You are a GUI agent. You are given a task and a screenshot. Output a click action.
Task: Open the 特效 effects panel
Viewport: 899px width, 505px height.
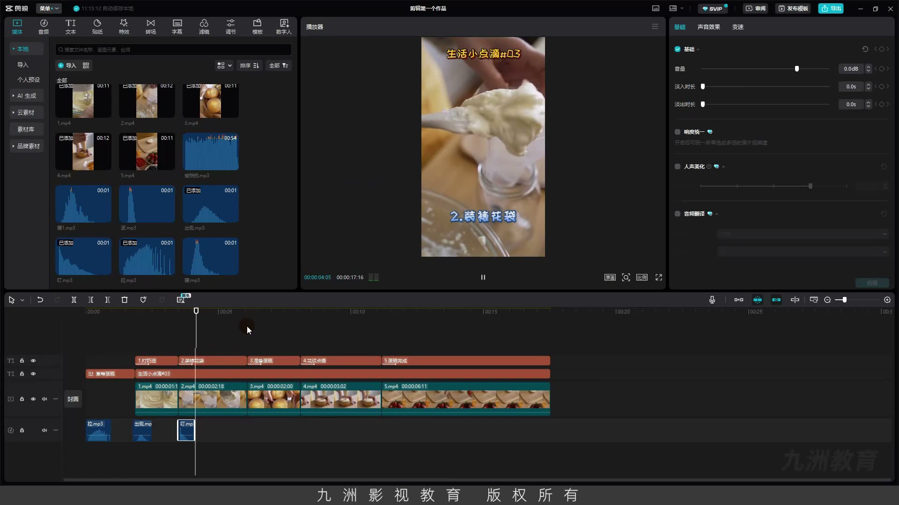pos(124,27)
